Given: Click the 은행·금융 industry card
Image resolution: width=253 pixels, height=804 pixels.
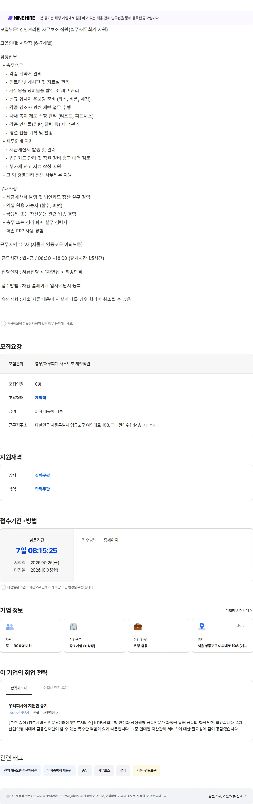Looking at the screenshot, I should (158, 635).
